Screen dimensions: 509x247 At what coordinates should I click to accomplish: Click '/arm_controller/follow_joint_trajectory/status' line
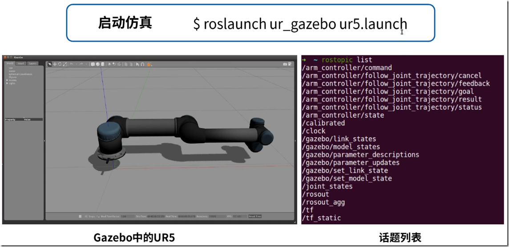click(392, 107)
